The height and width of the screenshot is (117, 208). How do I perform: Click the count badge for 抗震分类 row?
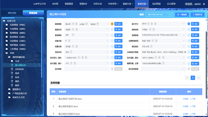(x=112, y=46)
